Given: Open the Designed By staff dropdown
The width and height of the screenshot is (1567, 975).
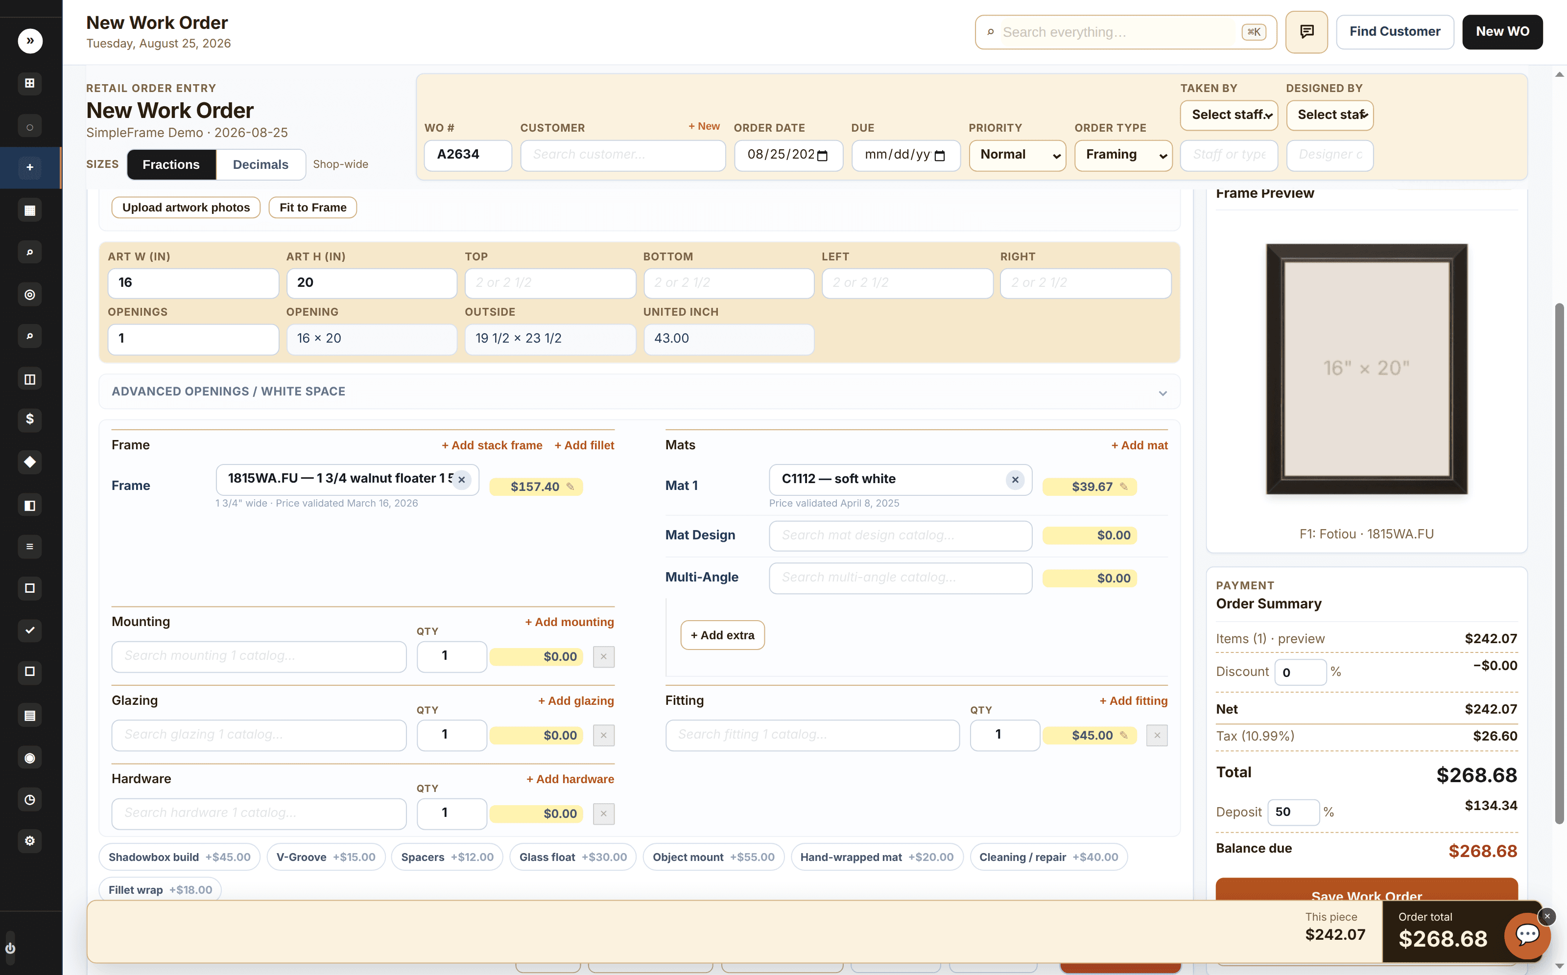Looking at the screenshot, I should pyautogui.click(x=1330, y=115).
